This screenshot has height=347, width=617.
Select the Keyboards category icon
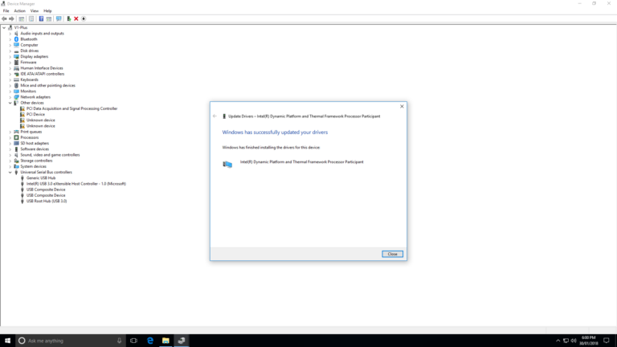[16, 80]
